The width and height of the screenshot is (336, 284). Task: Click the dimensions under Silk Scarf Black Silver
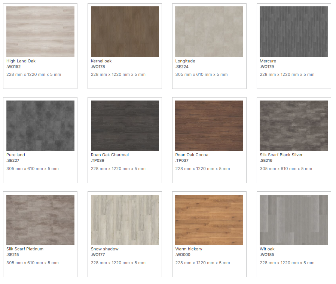tap(286, 169)
